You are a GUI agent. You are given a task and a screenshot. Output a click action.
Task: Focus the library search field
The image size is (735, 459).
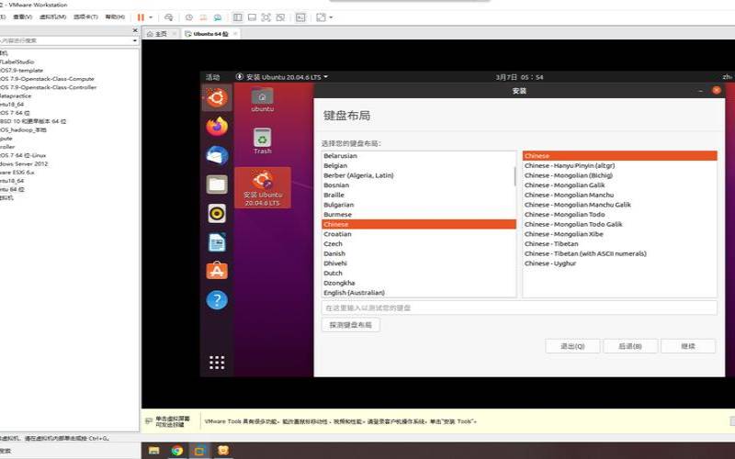point(65,40)
